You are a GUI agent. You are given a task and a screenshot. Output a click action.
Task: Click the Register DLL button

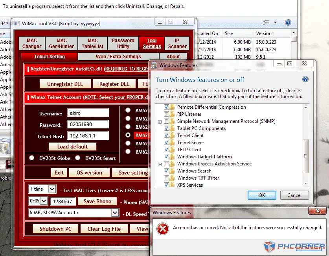114,84
